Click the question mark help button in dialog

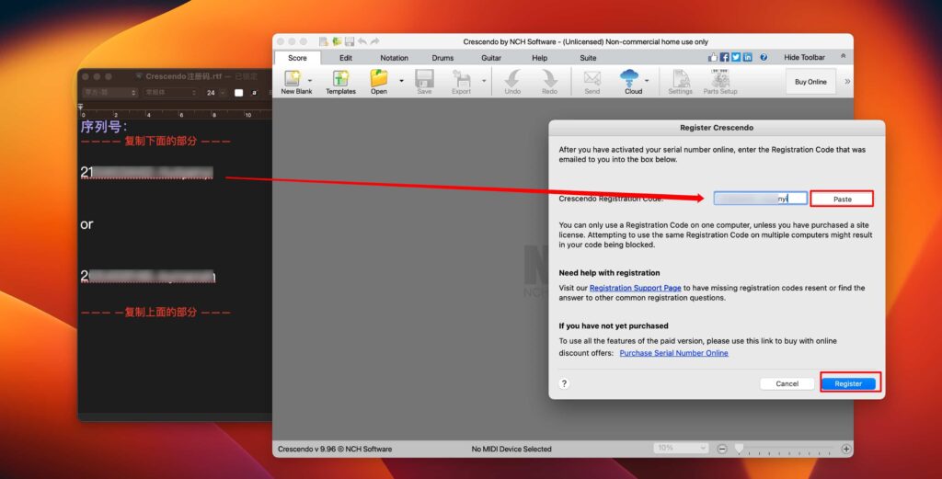[564, 383]
